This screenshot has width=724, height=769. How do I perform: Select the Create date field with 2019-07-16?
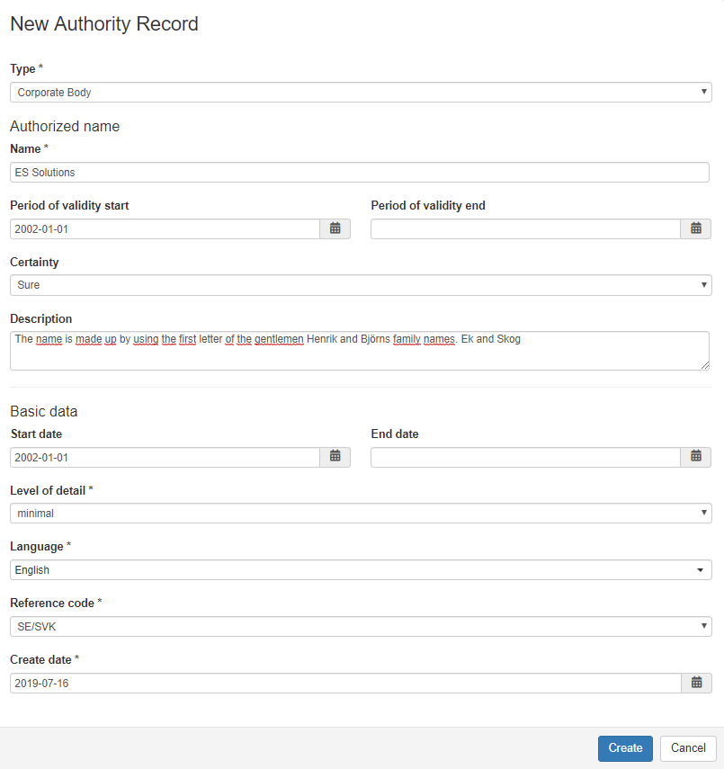click(x=346, y=684)
